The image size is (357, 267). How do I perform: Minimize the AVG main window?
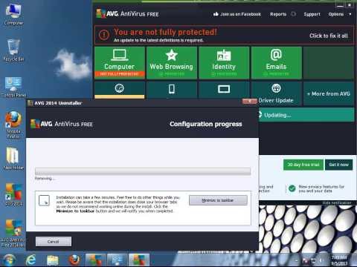(x=340, y=4)
